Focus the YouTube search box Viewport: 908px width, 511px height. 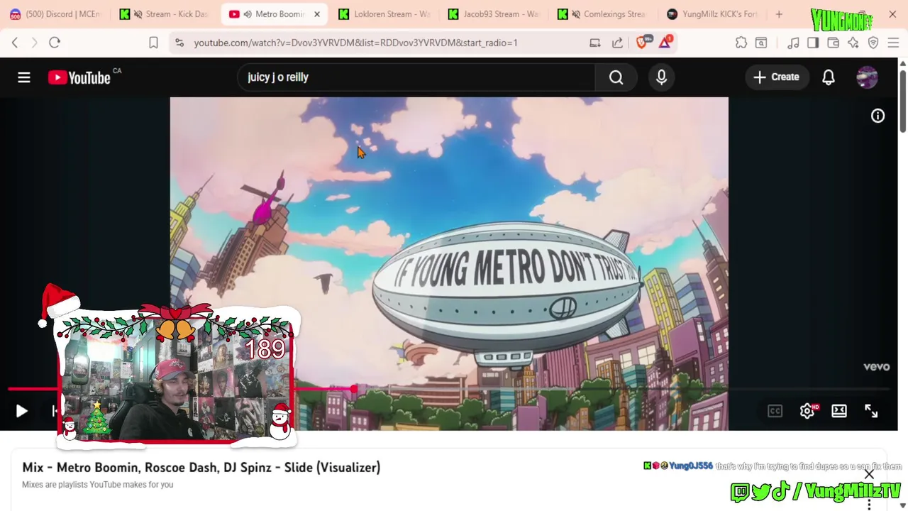click(417, 77)
